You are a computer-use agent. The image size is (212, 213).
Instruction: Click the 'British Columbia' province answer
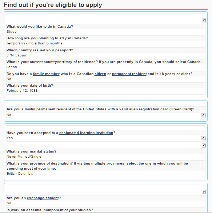pyautogui.click(x=20, y=174)
